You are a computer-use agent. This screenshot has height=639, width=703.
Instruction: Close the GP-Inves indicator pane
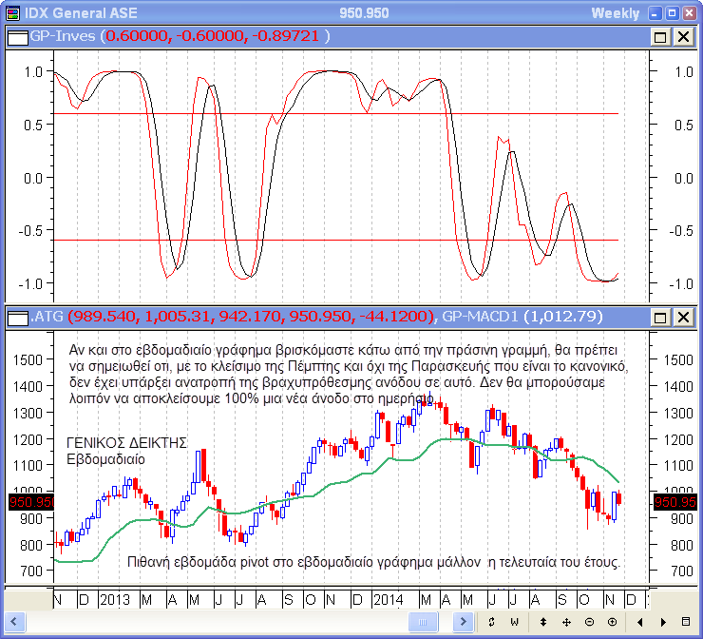point(683,36)
